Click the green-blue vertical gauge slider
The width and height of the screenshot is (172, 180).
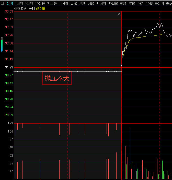[2, 44]
